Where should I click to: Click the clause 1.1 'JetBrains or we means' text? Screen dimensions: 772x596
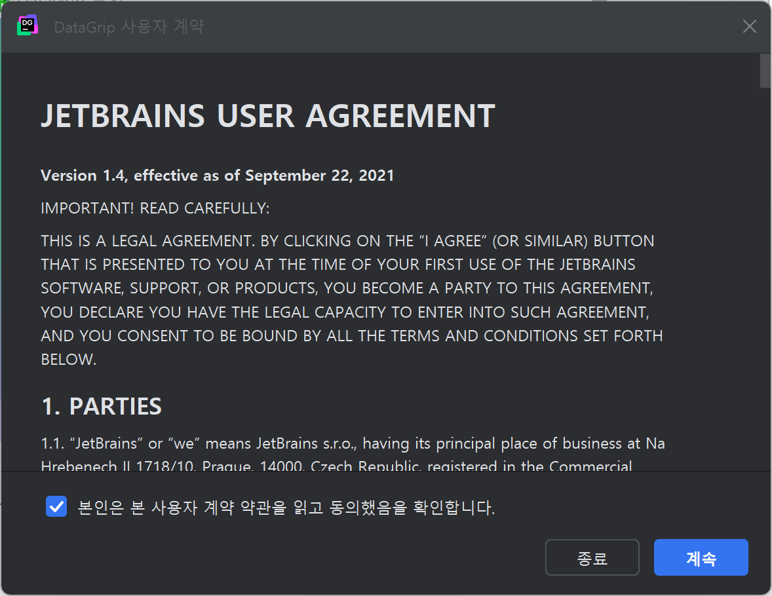tap(353, 455)
